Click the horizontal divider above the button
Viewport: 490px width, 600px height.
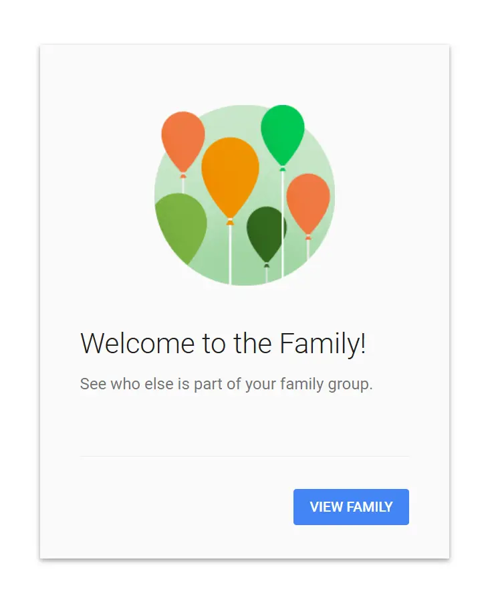[x=245, y=456]
